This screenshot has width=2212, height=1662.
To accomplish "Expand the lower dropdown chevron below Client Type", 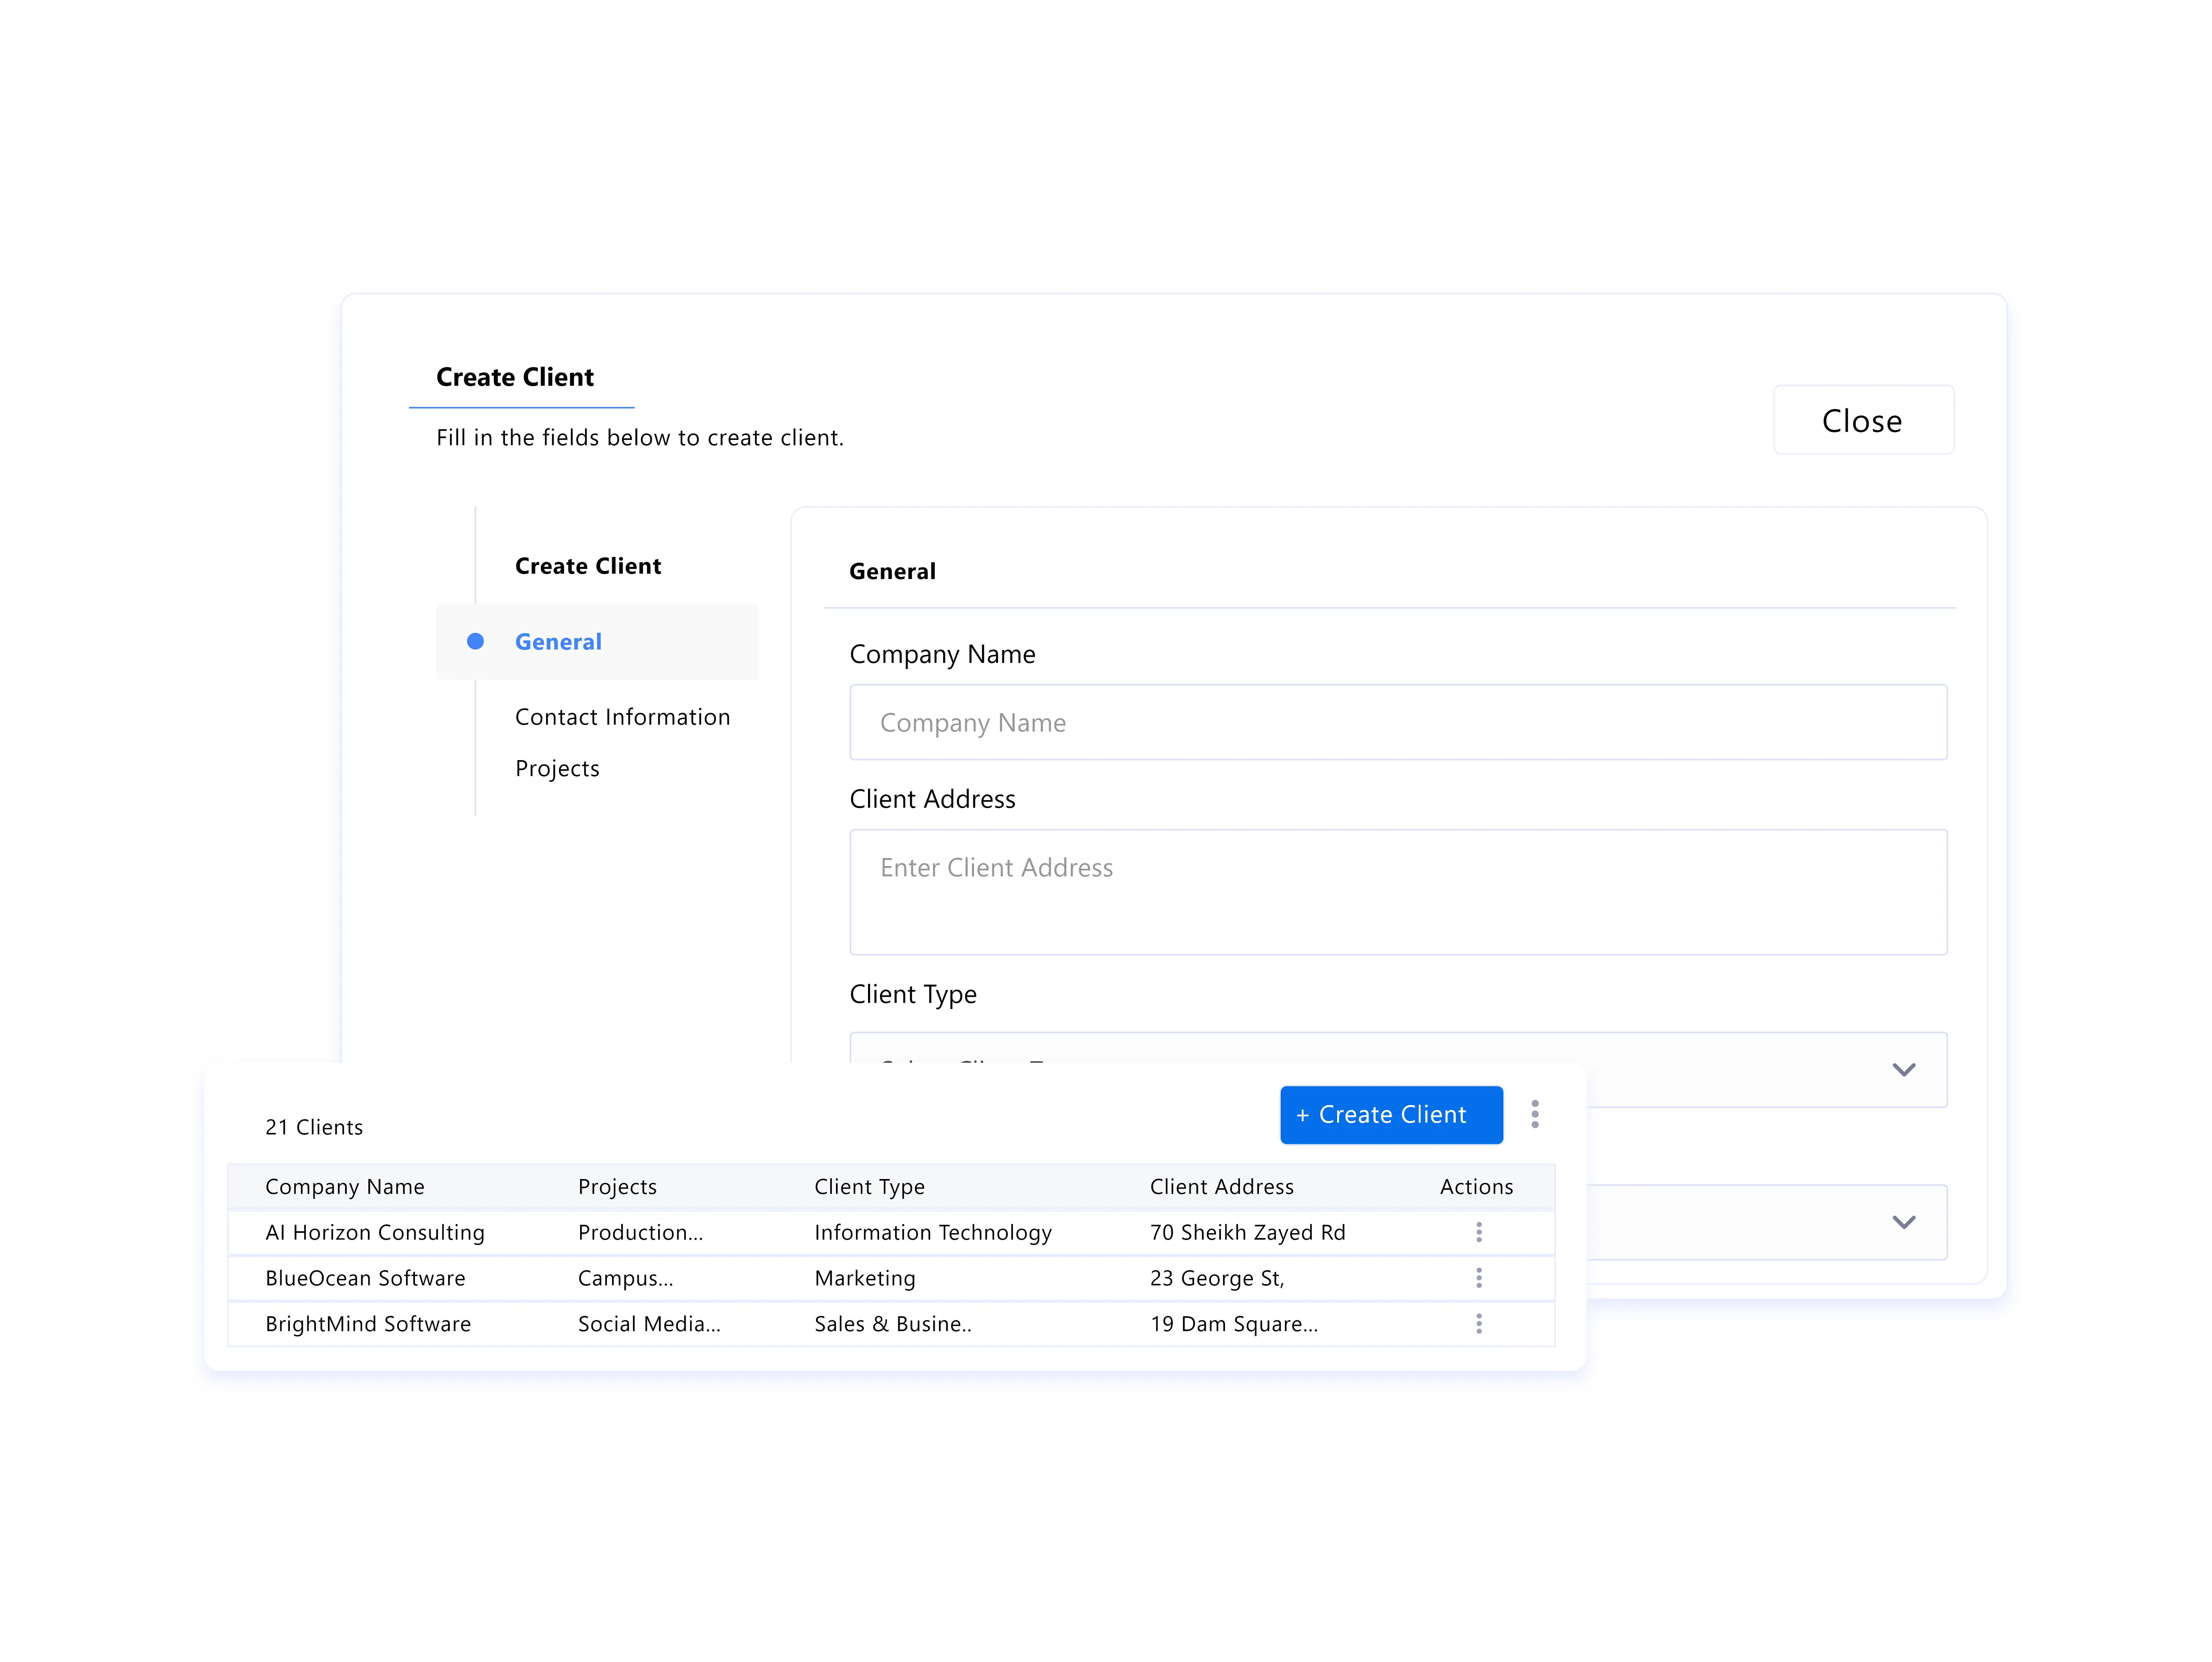I will (x=1903, y=1222).
